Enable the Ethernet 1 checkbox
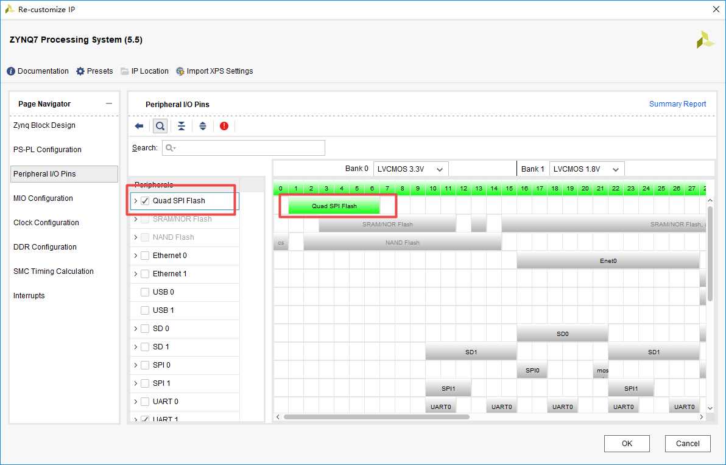 point(145,274)
